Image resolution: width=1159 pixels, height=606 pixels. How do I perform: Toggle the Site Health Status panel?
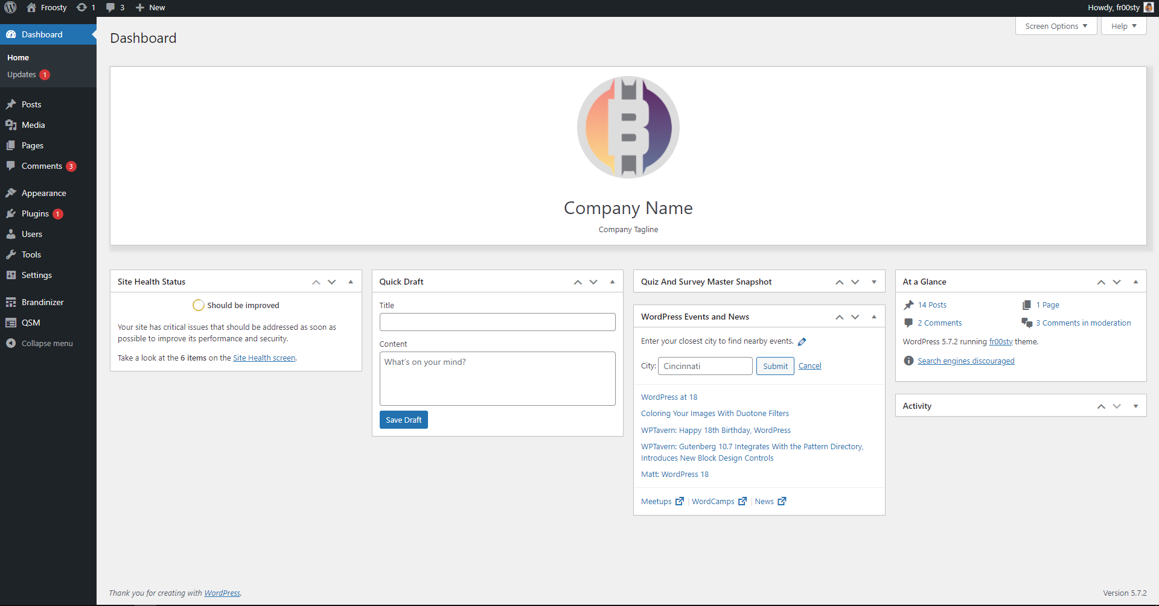coord(351,282)
